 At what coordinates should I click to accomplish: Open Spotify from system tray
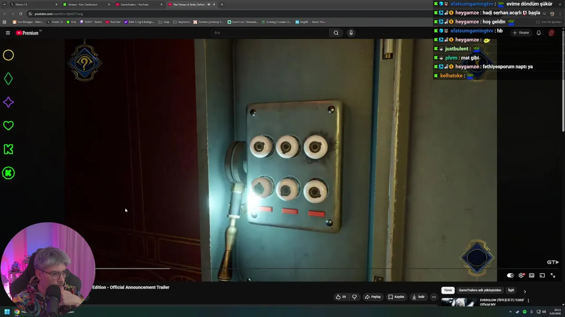[524, 312]
